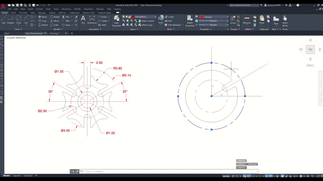Activate the Move command

coord(43,17)
